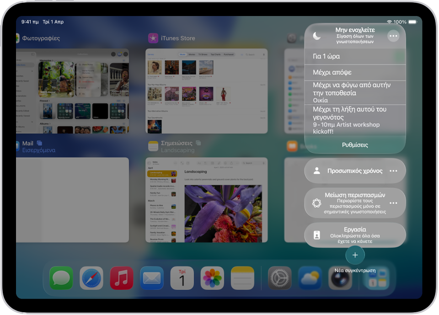This screenshot has width=439, height=315.
Task: Open Settings gear icon in dock
Action: [280, 278]
